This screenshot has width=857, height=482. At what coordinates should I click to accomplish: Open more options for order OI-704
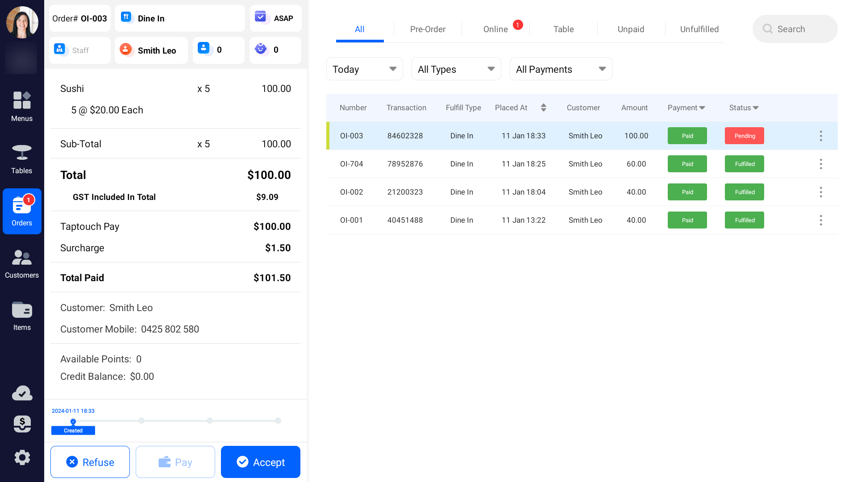pyautogui.click(x=821, y=164)
